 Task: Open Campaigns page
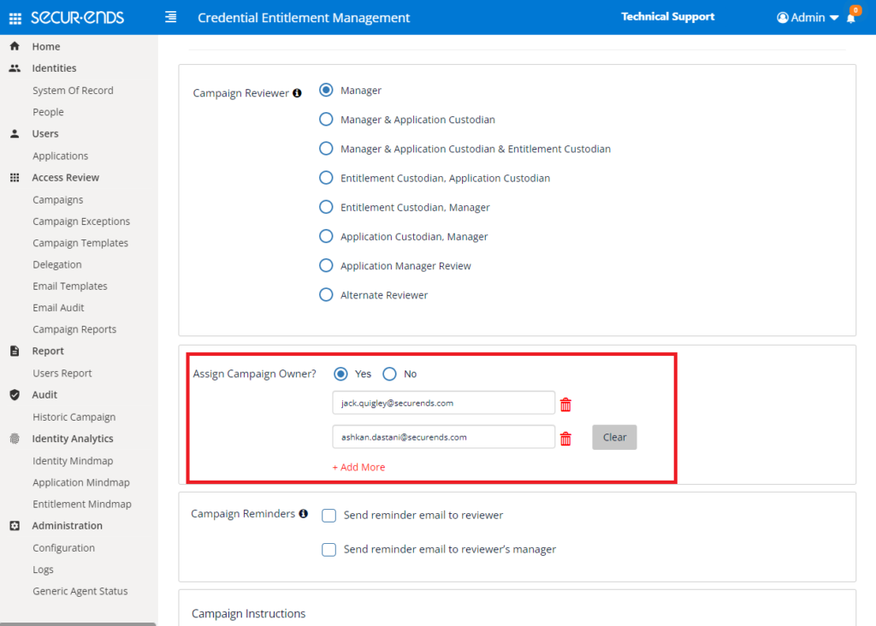point(57,199)
